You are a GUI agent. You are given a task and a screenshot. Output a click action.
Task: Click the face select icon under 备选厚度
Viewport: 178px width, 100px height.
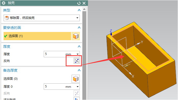pos(76,79)
